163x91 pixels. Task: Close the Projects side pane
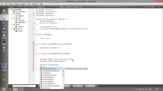pyautogui.click(x=28, y=7)
